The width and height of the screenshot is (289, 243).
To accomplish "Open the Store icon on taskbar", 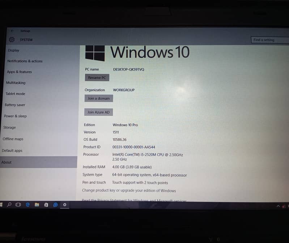I will tap(46, 205).
